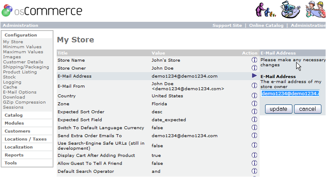
Task: Click info icon for Store Owner row
Action: pos(254,68)
